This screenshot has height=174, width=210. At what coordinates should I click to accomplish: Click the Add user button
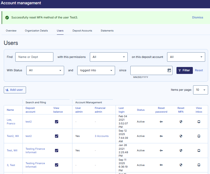point(15,90)
